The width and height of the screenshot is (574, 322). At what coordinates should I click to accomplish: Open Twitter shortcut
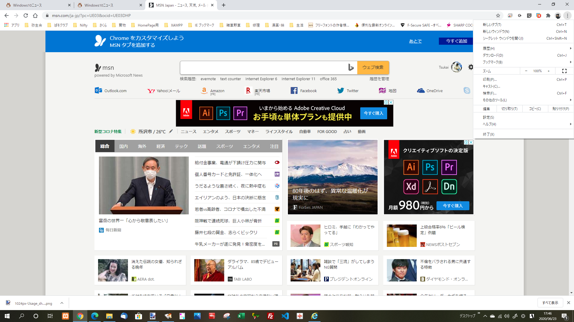pyautogui.click(x=348, y=91)
